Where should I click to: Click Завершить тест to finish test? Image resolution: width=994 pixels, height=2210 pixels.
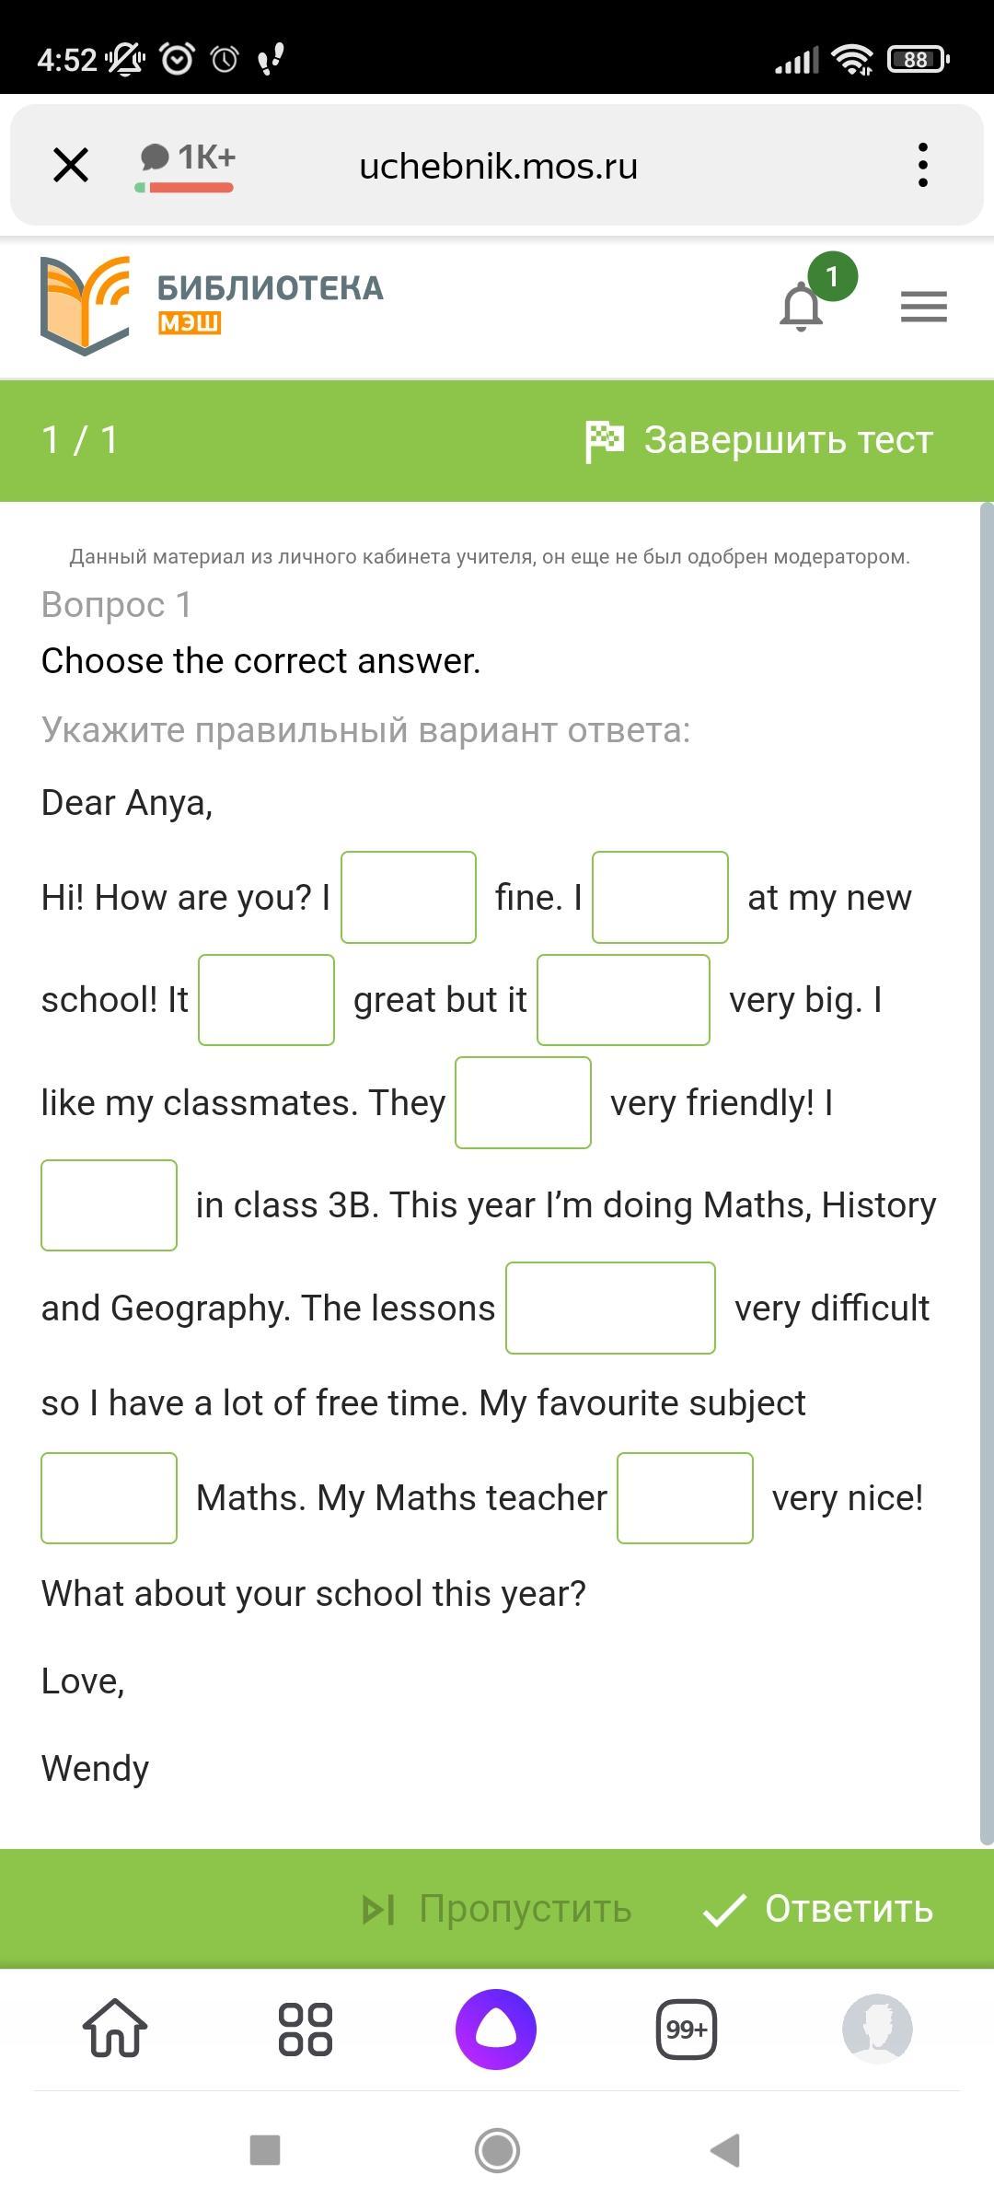click(759, 440)
